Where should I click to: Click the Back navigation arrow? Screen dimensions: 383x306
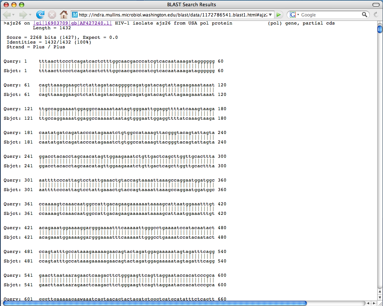tap(7, 15)
